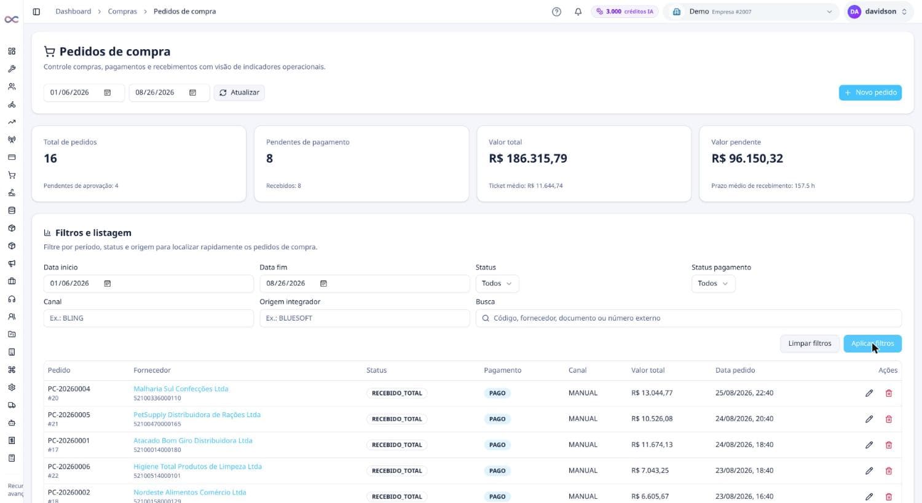Select Pedidos de compra breadcrumb

coord(184,12)
